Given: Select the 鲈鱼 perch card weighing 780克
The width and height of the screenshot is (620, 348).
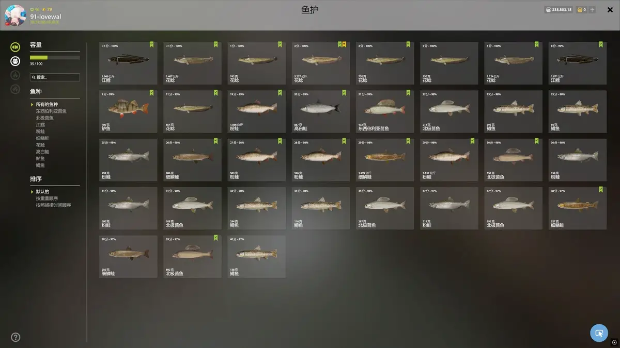Looking at the screenshot, I should point(128,111).
